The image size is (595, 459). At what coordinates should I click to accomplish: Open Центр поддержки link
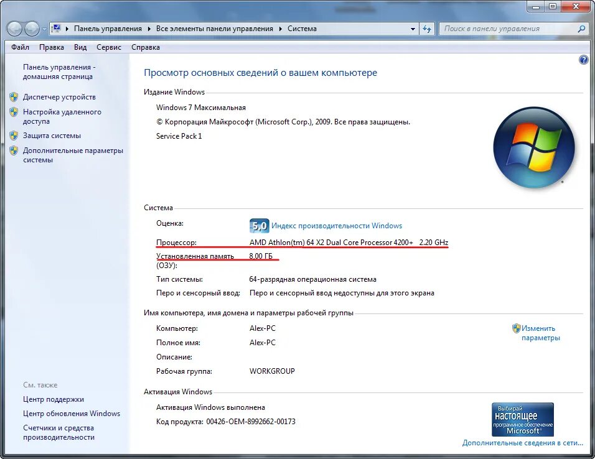[x=54, y=399]
